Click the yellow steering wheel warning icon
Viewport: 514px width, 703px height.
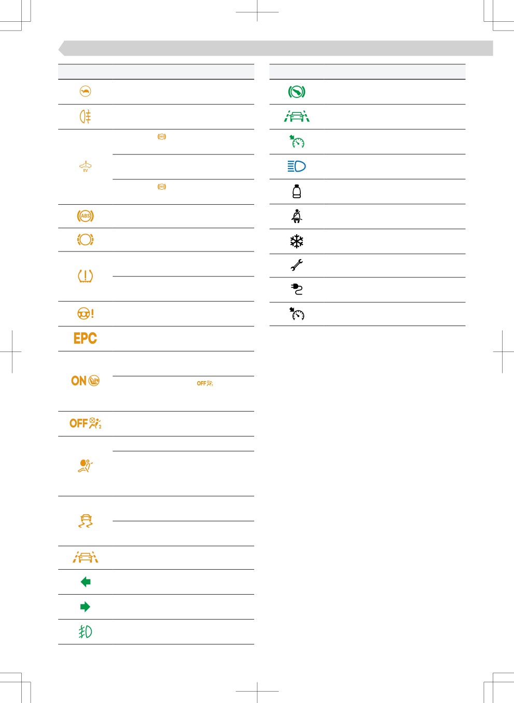[86, 314]
